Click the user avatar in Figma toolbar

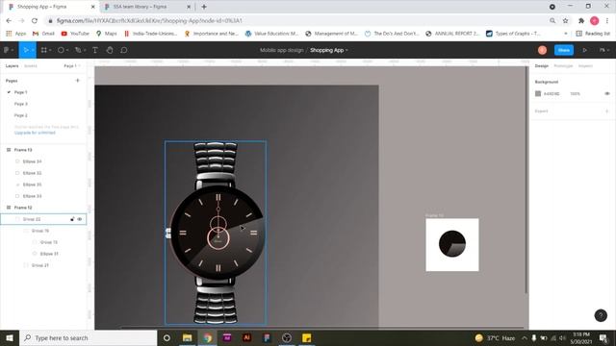click(542, 50)
